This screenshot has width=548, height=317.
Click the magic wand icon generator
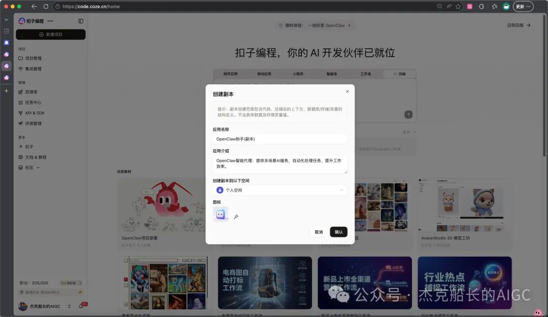236,217
